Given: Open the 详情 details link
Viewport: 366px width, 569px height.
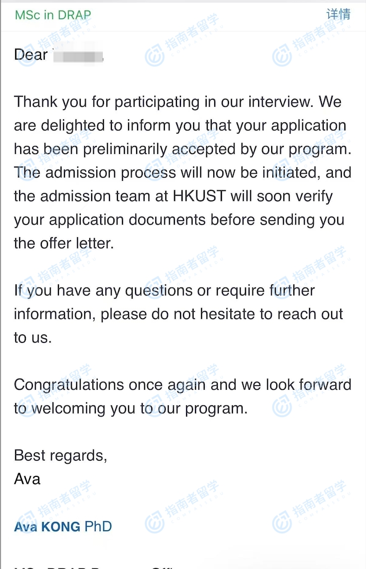Looking at the screenshot, I should 338,14.
